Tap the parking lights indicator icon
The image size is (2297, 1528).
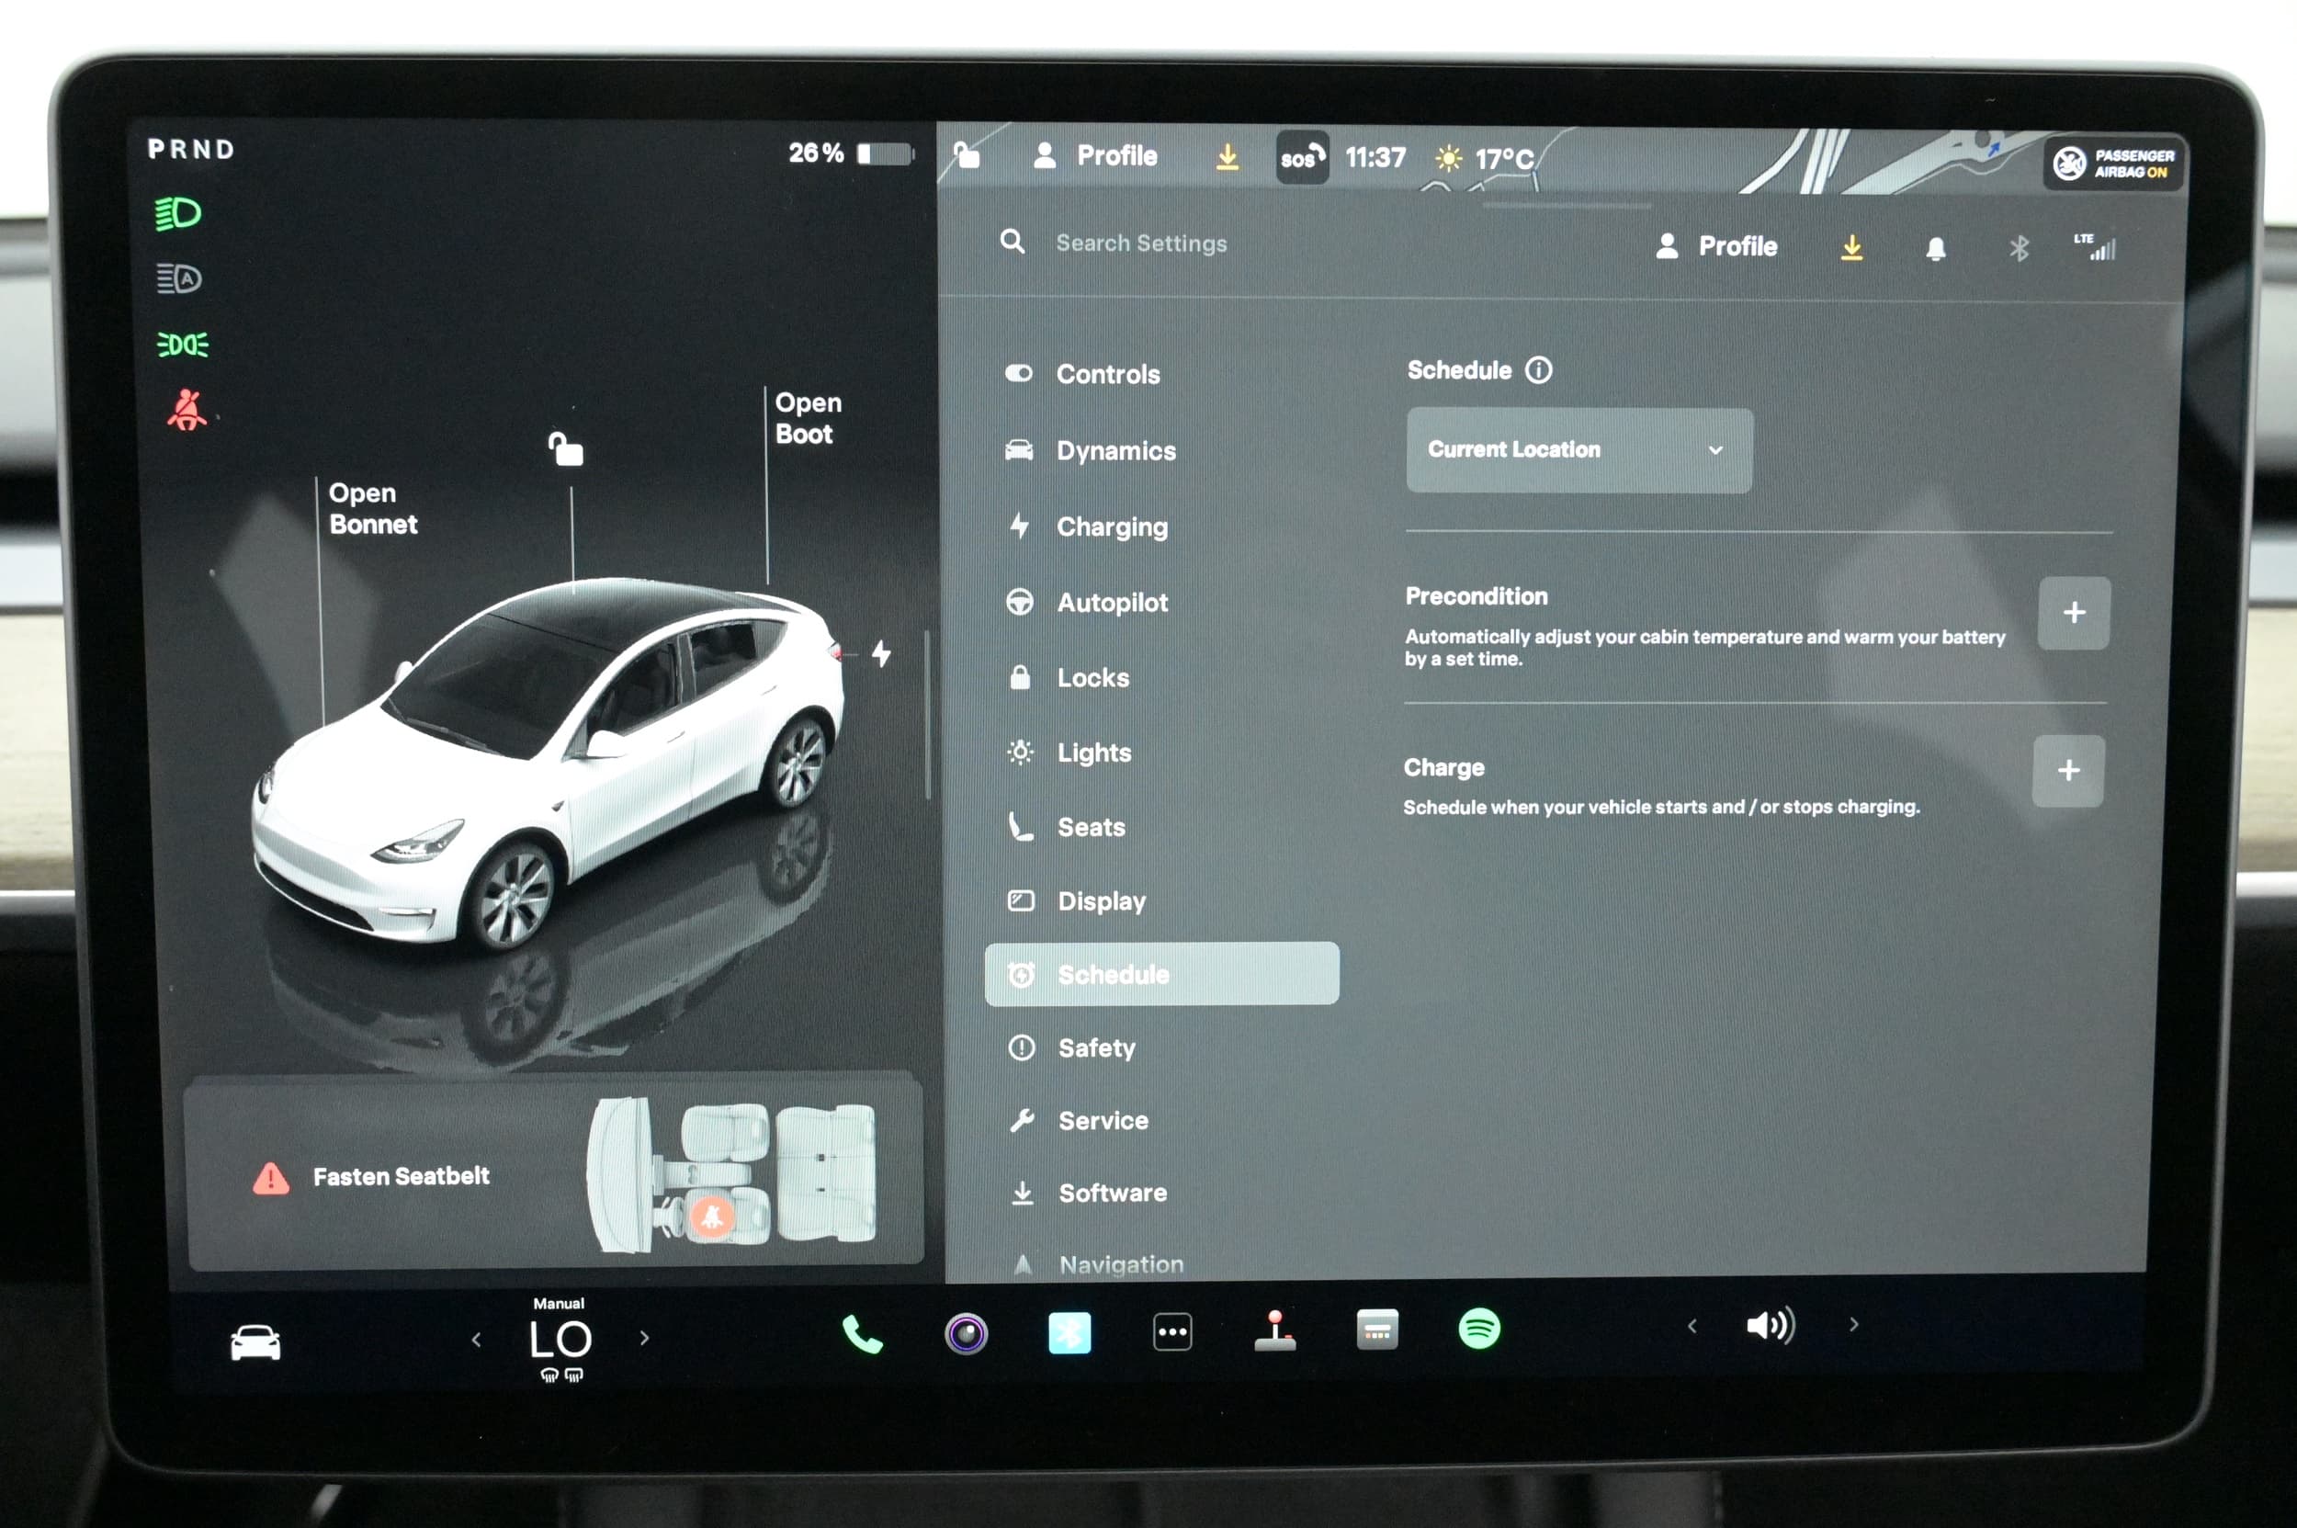[182, 344]
